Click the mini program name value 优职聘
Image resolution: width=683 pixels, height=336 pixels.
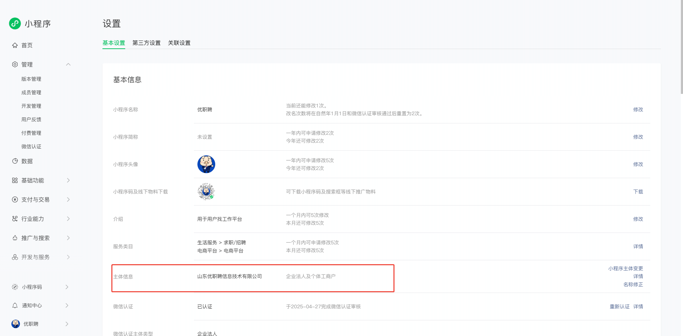coord(205,110)
